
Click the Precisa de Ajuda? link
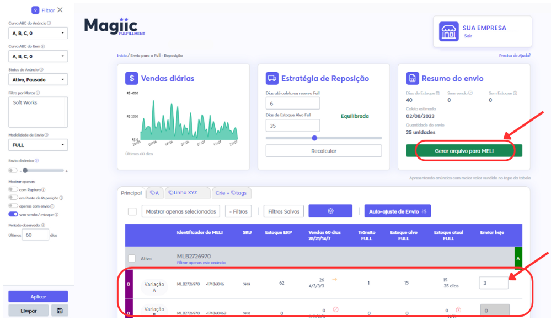(x=515, y=56)
